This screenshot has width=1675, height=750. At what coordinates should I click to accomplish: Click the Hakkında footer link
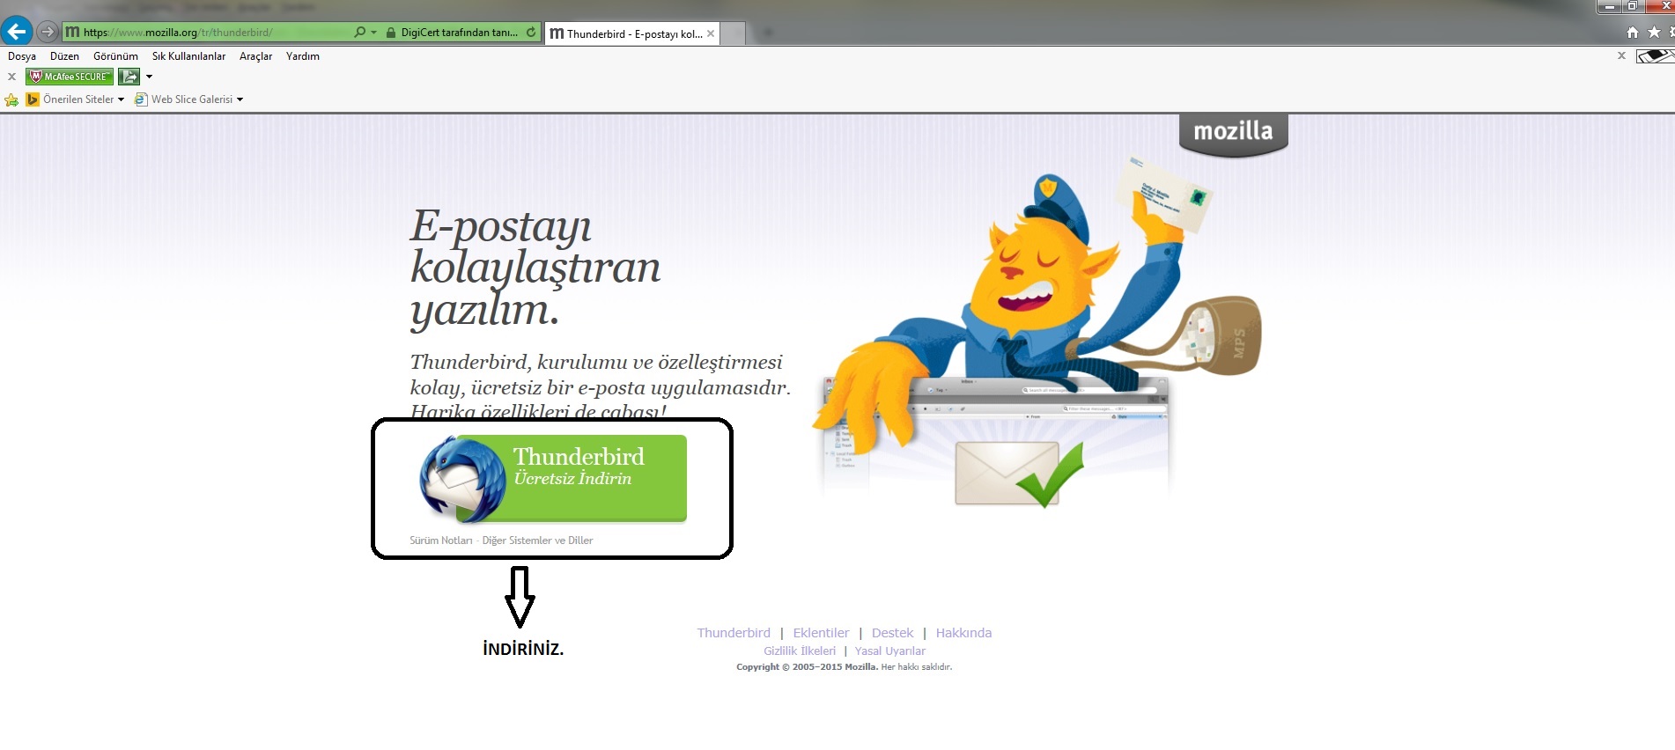963,633
